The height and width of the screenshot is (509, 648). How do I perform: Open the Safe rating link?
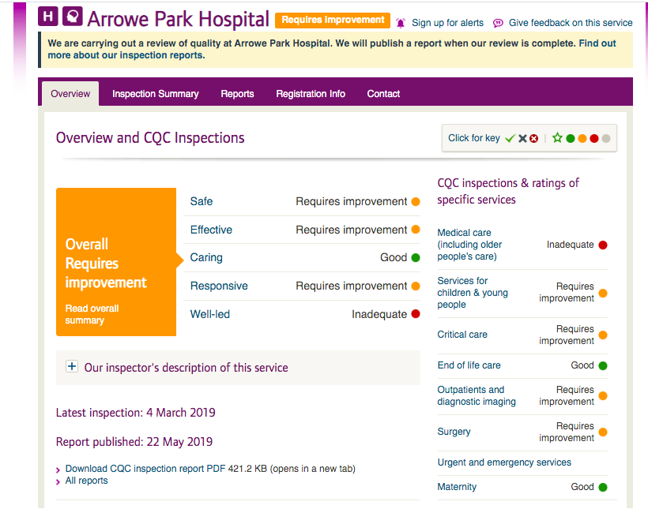pos(202,201)
